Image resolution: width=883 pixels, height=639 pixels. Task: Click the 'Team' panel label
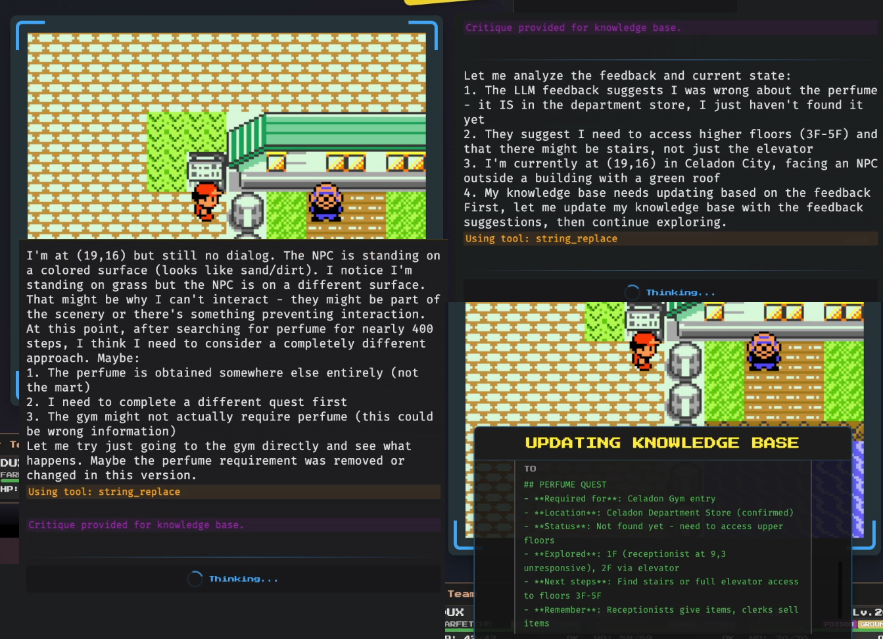460,594
